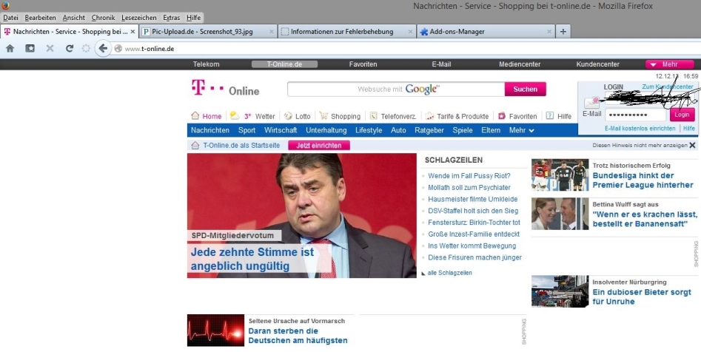
Task: Open a new tab with the plus button
Action: click(x=563, y=32)
